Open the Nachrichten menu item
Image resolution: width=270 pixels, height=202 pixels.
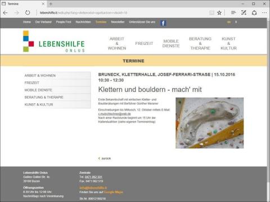click(83, 22)
